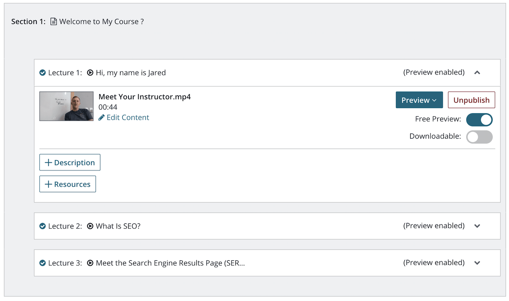The height and width of the screenshot is (301, 509).
Task: Add a Description to the lecture
Action: click(x=70, y=163)
